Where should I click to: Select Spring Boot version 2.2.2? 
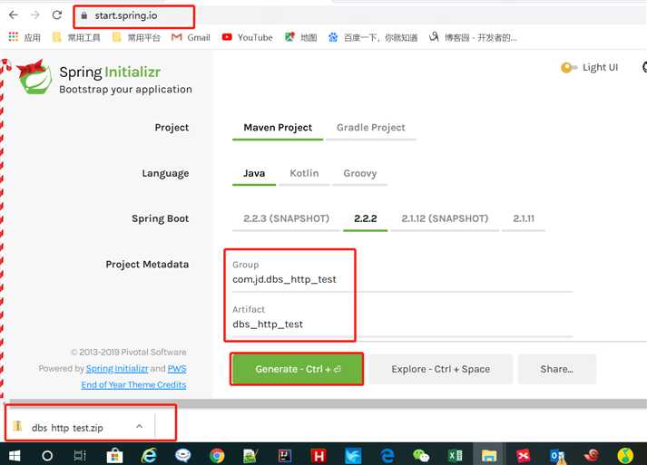[x=366, y=218]
